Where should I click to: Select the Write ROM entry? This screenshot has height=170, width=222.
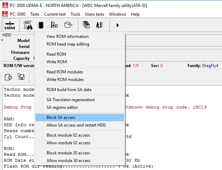pos(80,62)
